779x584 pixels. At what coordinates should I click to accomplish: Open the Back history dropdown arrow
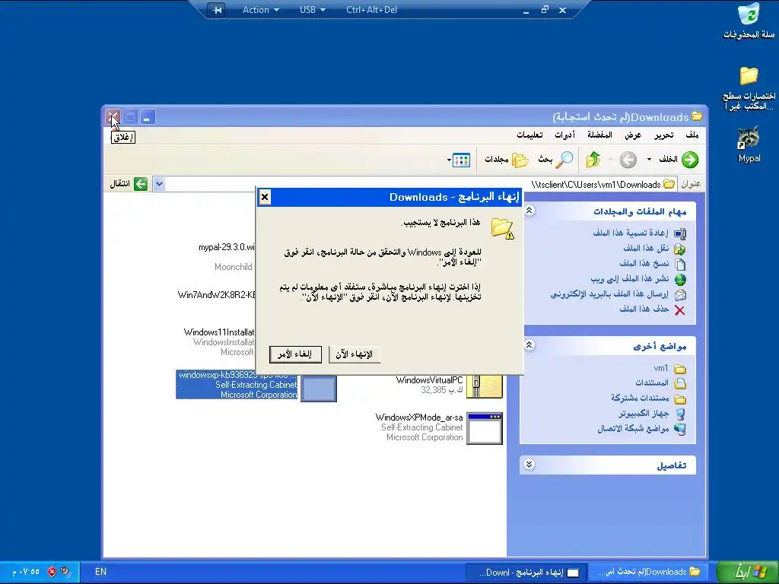pos(649,160)
